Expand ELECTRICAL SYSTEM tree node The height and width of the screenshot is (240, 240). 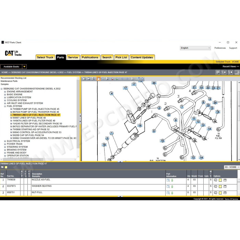coord(5,141)
